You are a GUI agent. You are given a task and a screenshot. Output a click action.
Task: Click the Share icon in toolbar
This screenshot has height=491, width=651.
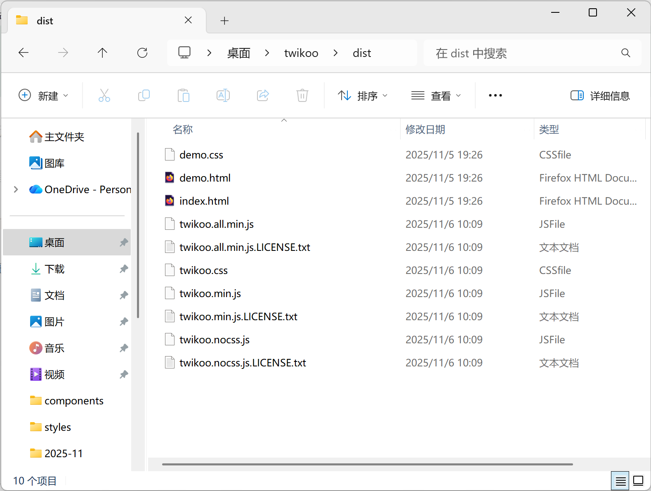coord(263,96)
